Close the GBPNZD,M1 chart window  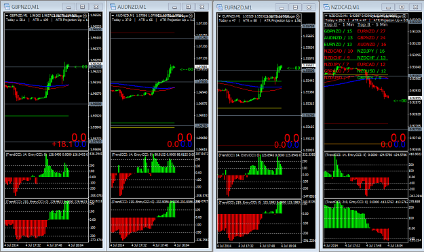[x=96, y=7]
